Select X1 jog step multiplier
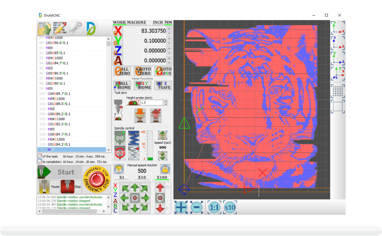 [121, 178]
